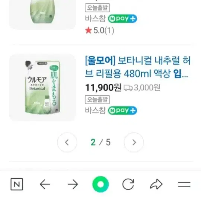
Task: Open the Botanical refill pouch product image
Action: 42,87
